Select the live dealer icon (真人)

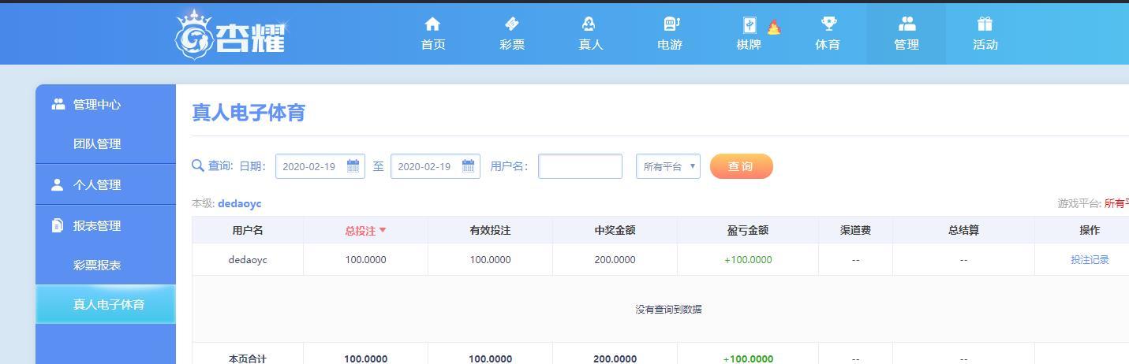pos(590,24)
